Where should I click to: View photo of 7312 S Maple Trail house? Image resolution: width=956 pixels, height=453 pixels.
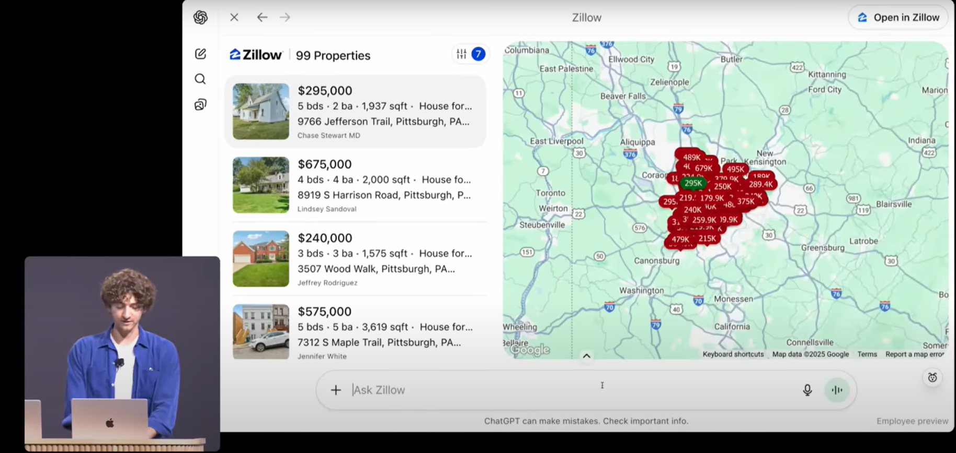(261, 332)
